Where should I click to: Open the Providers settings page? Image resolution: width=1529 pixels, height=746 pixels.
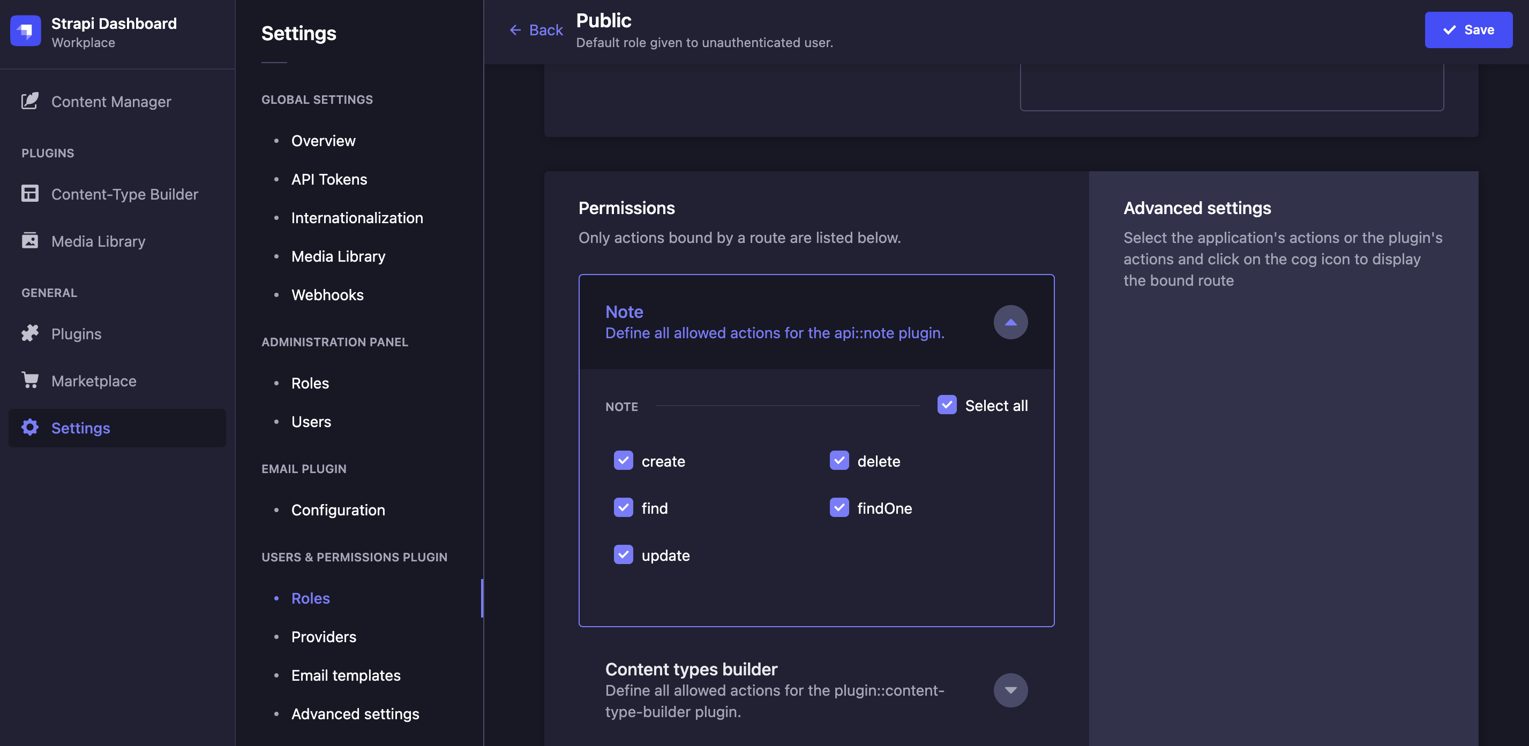(324, 636)
